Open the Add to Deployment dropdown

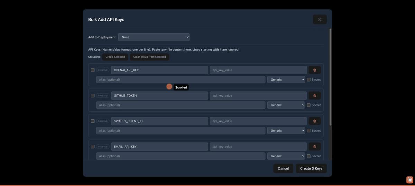(x=154, y=37)
